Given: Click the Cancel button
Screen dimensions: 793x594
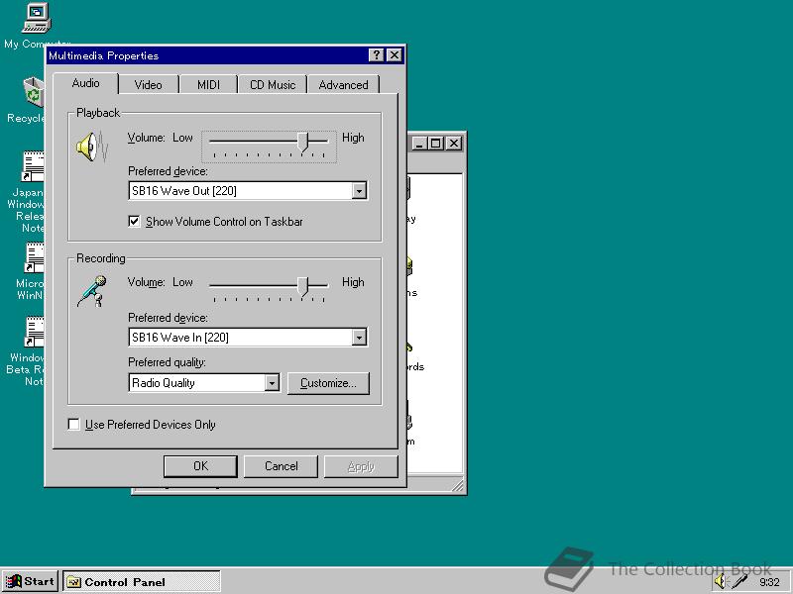Looking at the screenshot, I should pos(281,466).
